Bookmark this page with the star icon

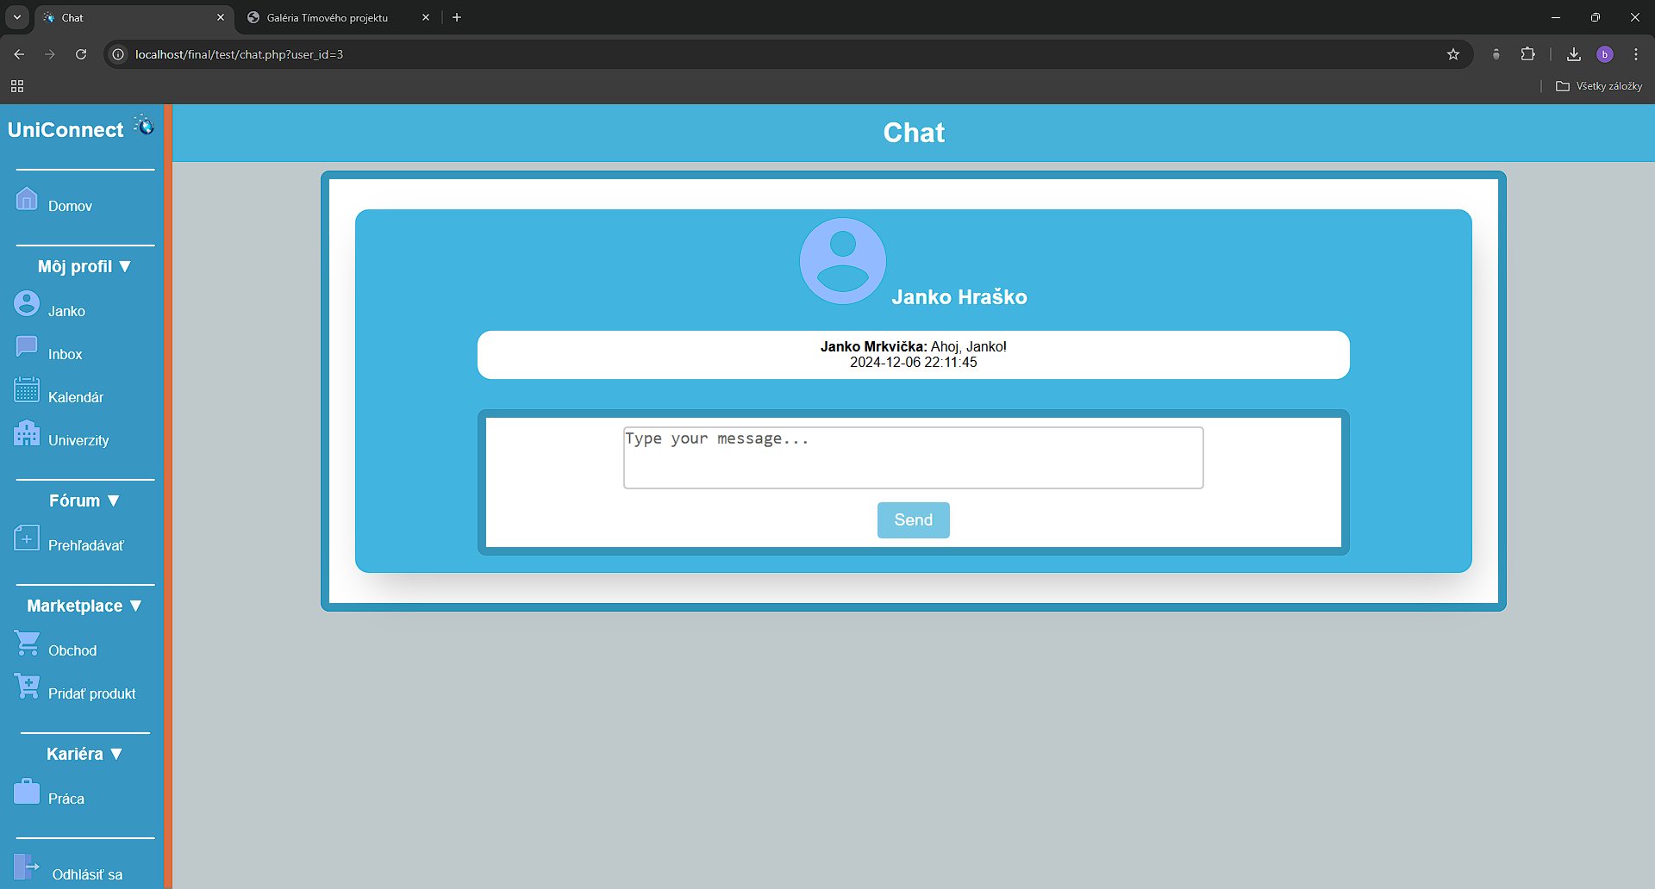1453,54
